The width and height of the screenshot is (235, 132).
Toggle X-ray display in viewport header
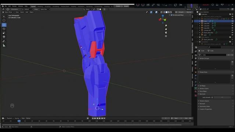coord(162,12)
